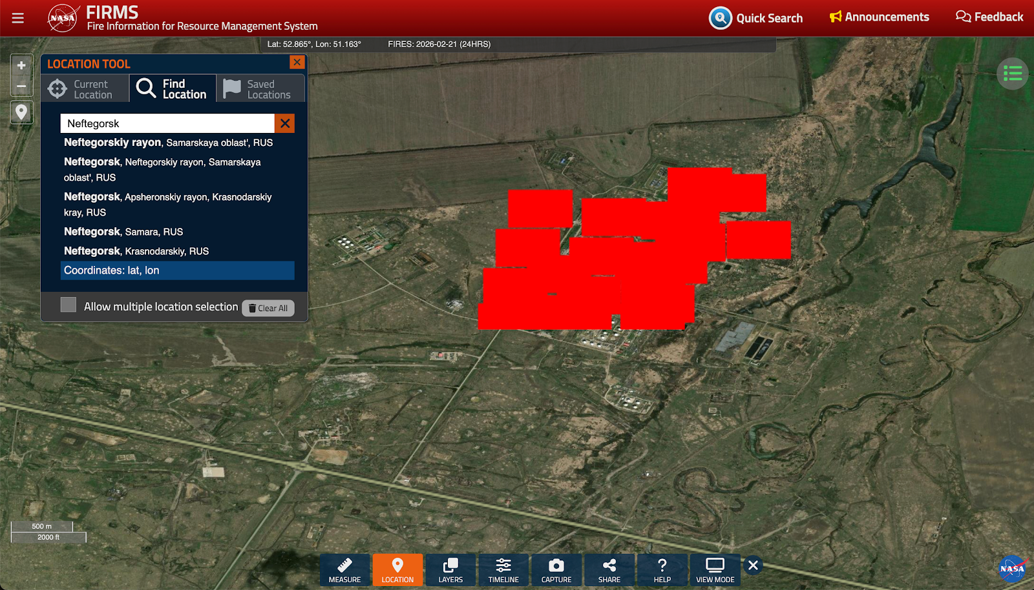The width and height of the screenshot is (1034, 590).
Task: Select the Coordinates: lat, lon option
Action: pyautogui.click(x=178, y=270)
